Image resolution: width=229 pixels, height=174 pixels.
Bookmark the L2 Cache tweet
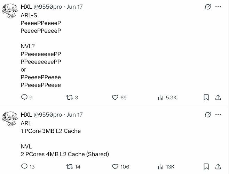coord(206,167)
